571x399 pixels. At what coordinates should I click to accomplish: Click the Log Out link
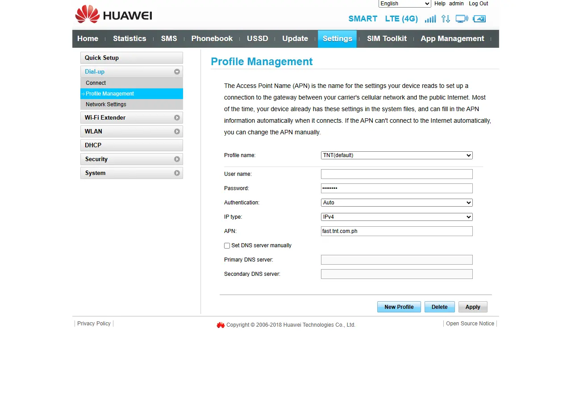click(478, 4)
